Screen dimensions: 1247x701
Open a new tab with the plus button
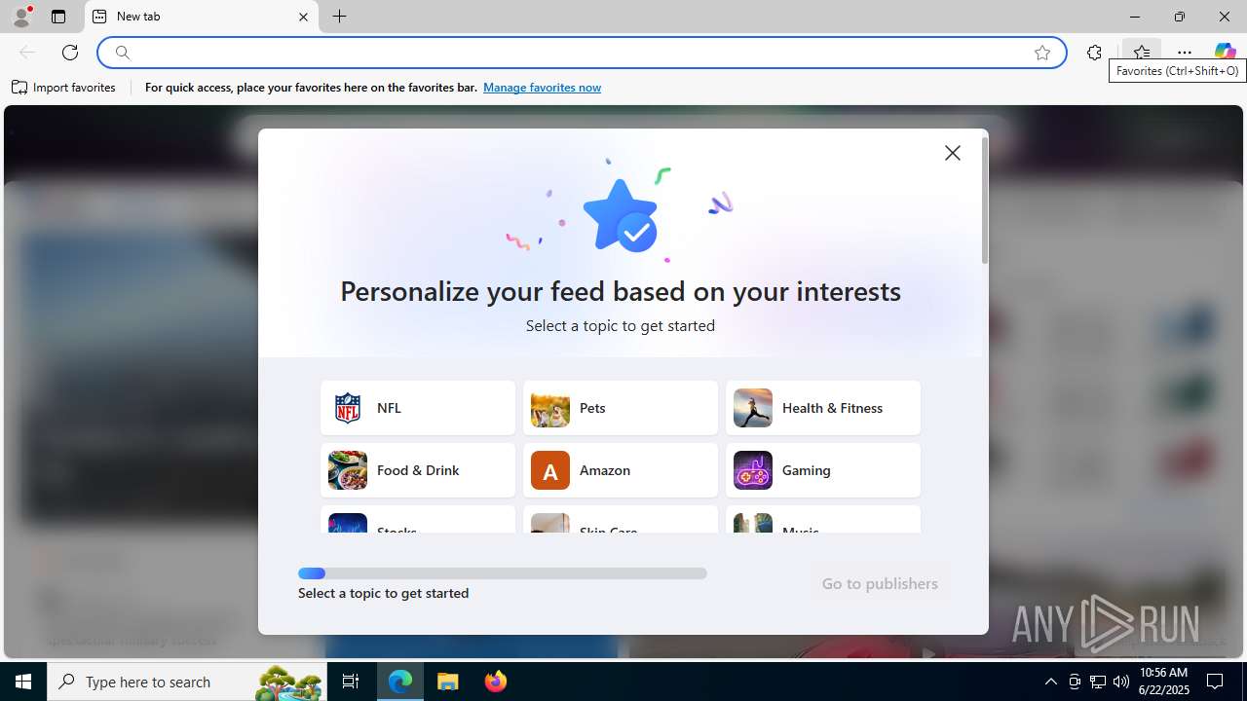click(x=339, y=17)
